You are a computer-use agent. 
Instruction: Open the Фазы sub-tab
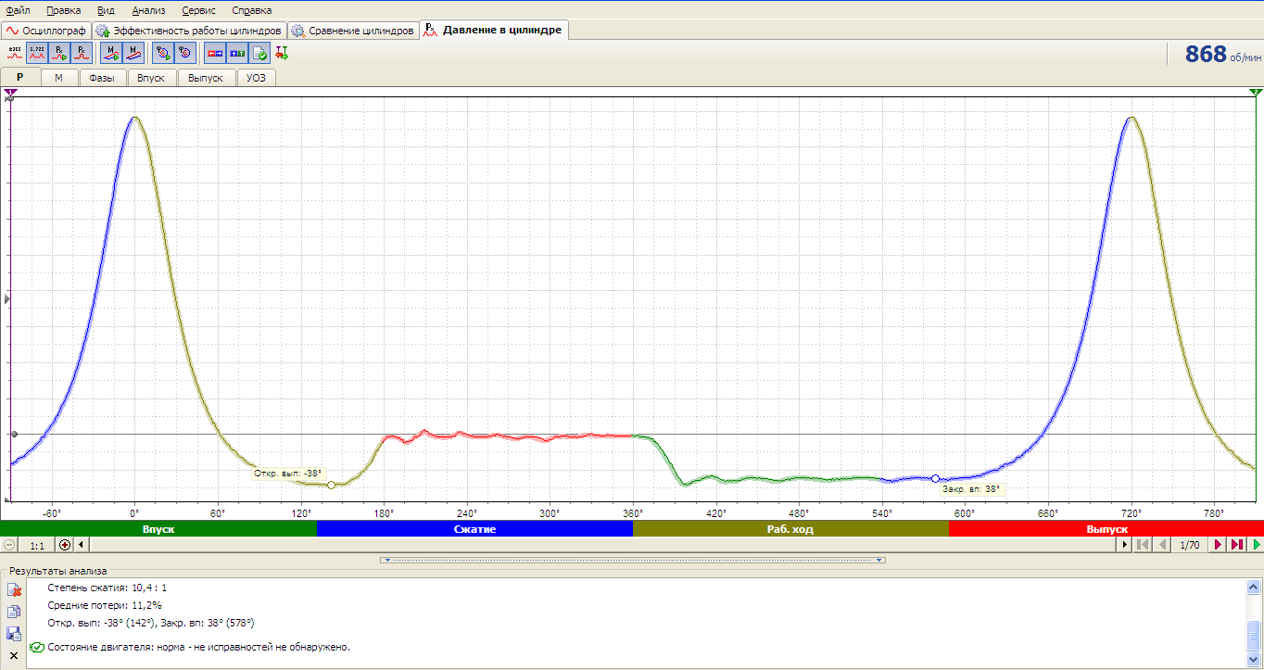click(x=102, y=78)
